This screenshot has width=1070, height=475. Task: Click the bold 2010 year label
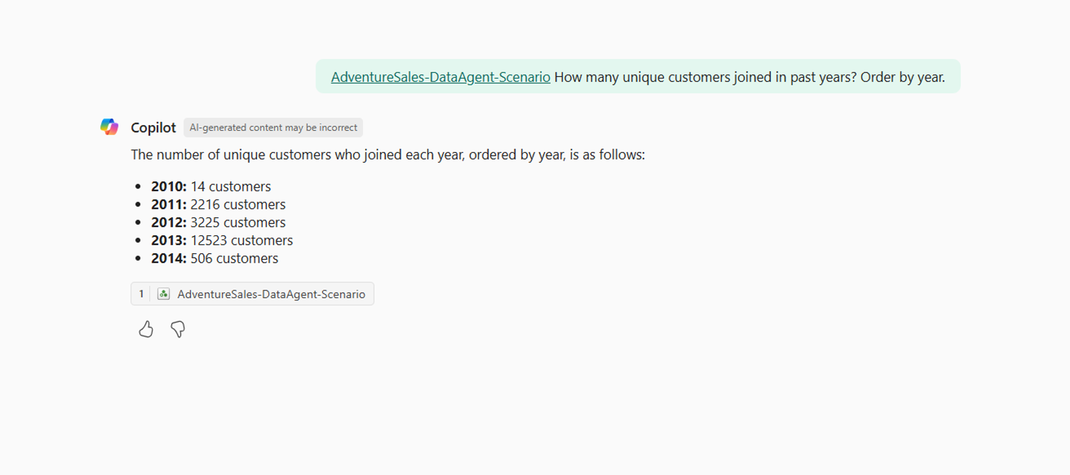click(x=169, y=187)
